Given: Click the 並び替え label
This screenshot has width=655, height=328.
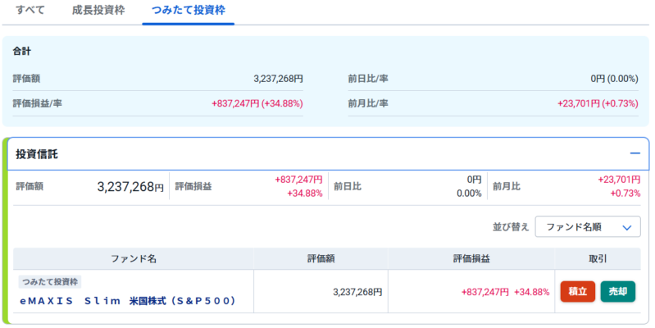Looking at the screenshot, I should pyautogui.click(x=506, y=227).
